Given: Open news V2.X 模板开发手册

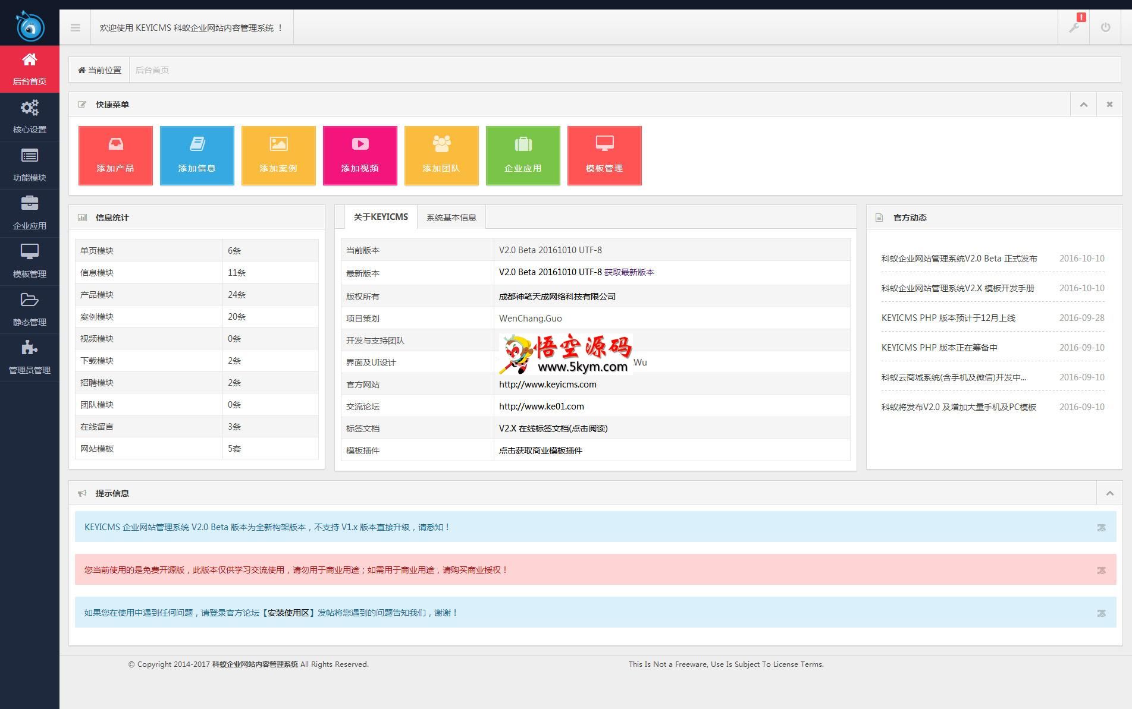Looking at the screenshot, I should [958, 288].
